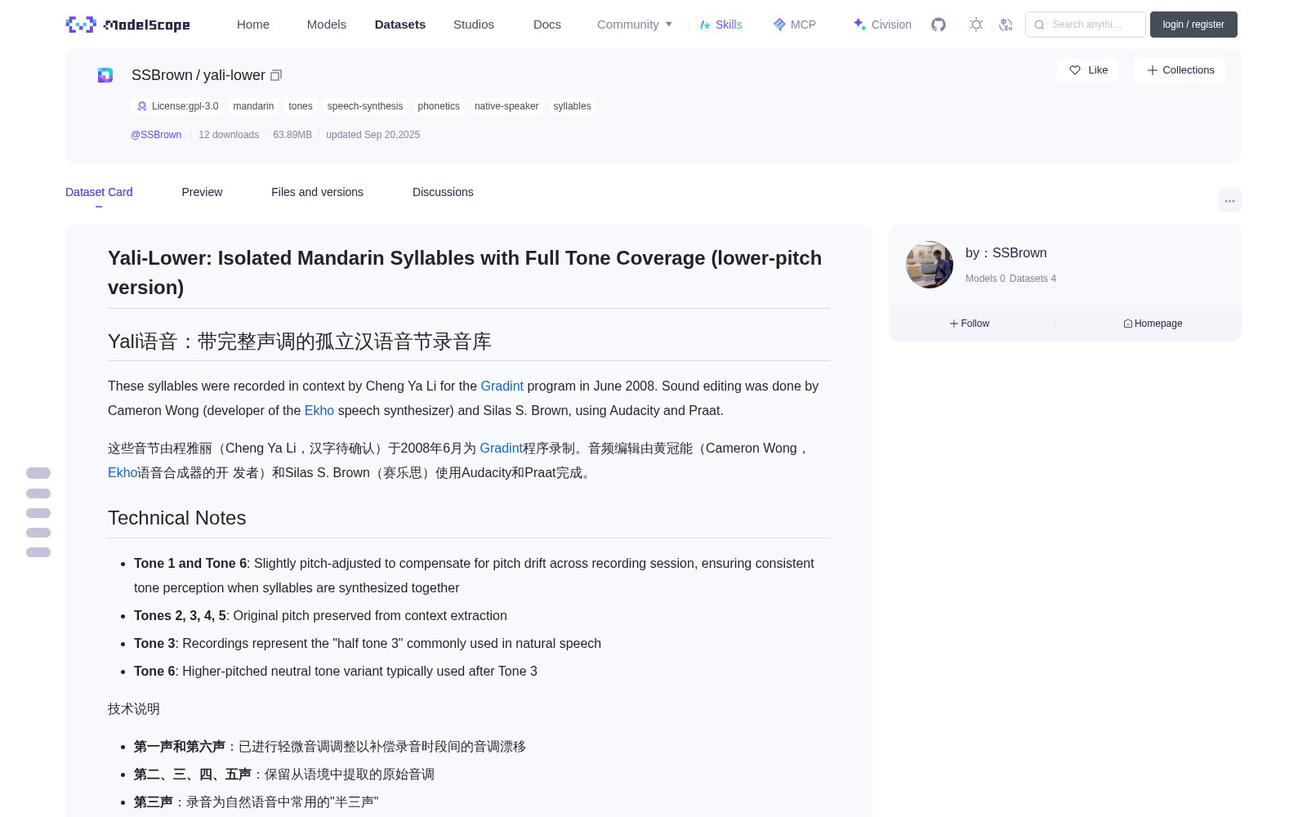This screenshot has height=817, width=1307.
Task: Click the search magnifier icon
Action: click(x=1039, y=25)
